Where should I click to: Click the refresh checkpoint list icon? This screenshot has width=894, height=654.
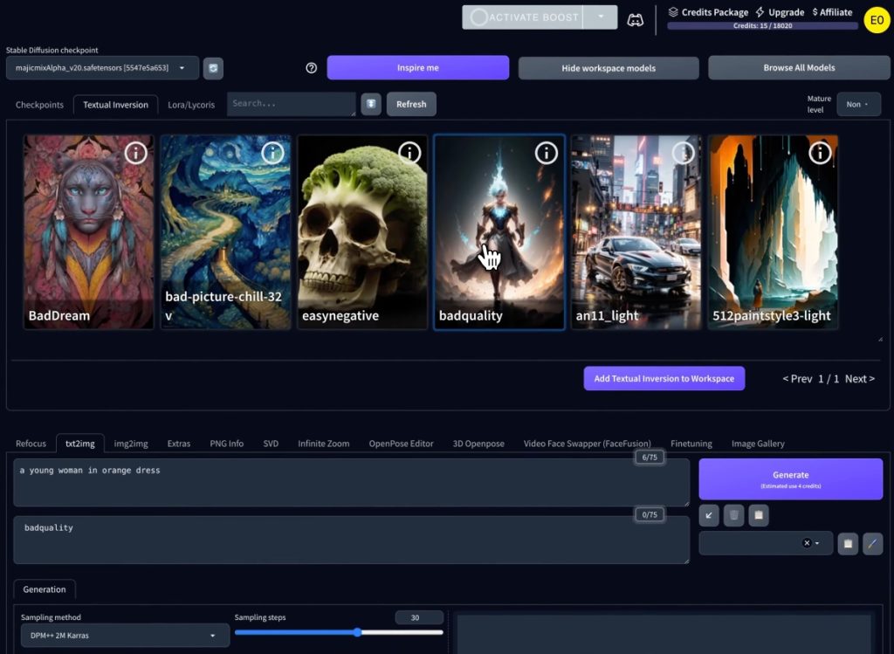(x=213, y=68)
